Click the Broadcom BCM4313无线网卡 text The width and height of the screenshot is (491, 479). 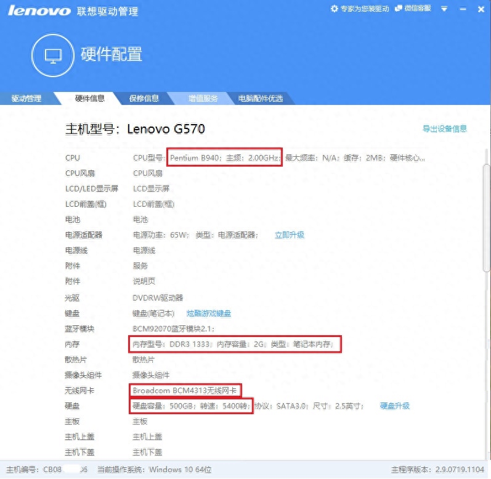pyautogui.click(x=184, y=391)
